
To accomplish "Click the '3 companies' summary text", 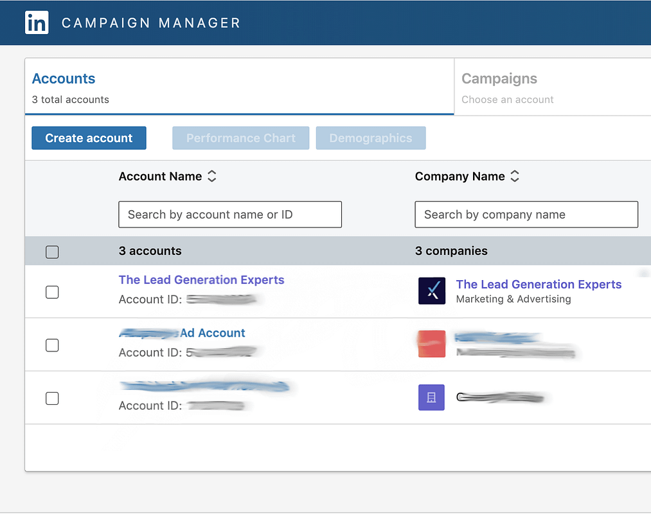I will (x=451, y=251).
